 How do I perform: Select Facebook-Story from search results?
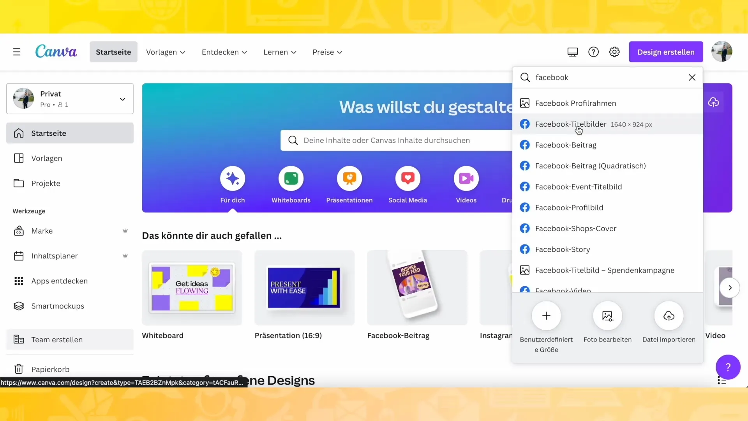[563, 249]
